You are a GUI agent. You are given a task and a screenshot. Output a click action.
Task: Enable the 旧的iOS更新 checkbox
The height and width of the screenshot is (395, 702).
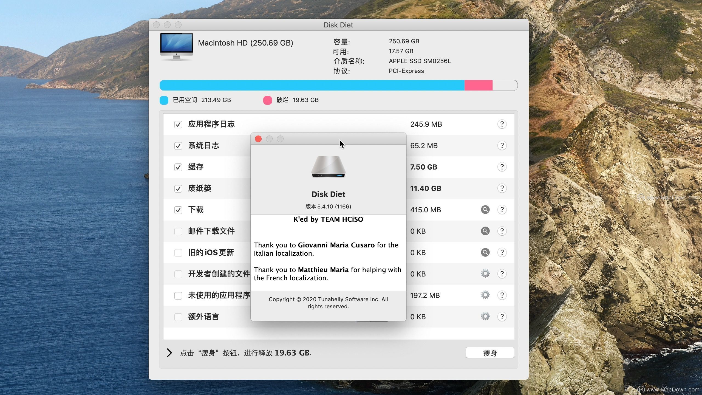(178, 253)
